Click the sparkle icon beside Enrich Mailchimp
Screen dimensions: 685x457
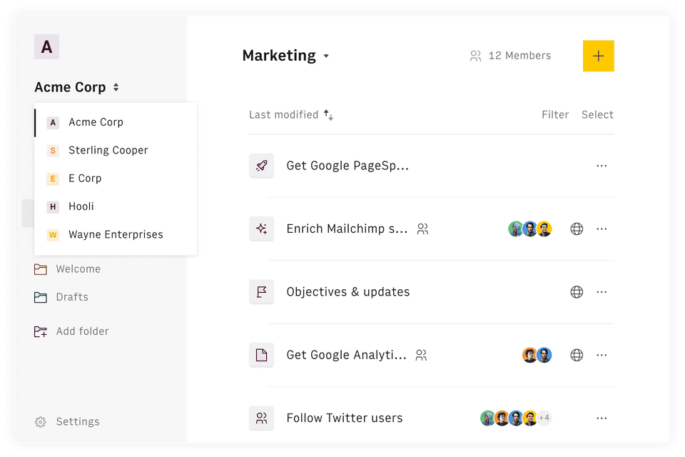click(261, 229)
